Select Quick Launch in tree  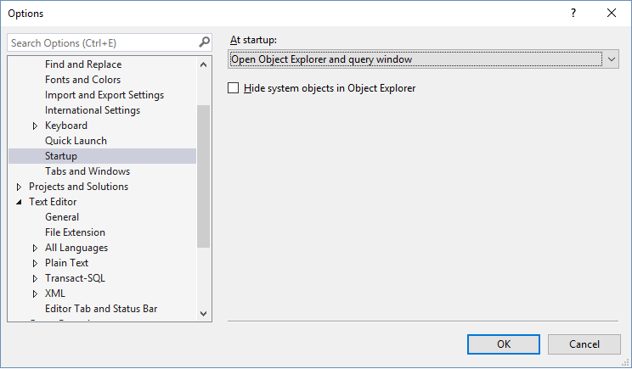point(76,141)
